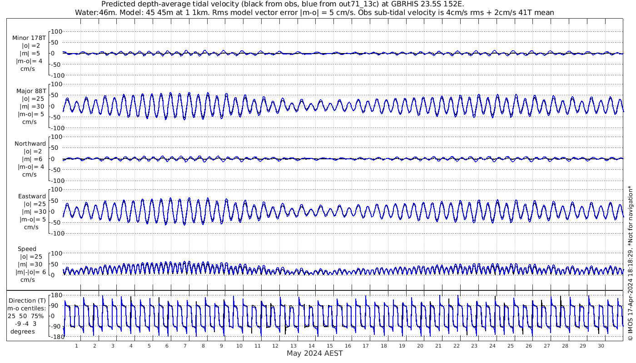Select the 'Major 88T' panel label
The image size is (636, 363).
30,91
